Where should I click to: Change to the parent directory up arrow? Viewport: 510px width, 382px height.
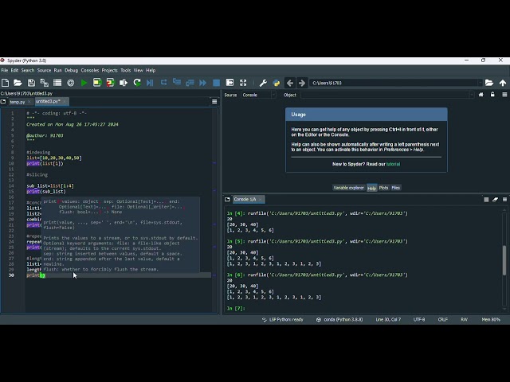point(503,83)
